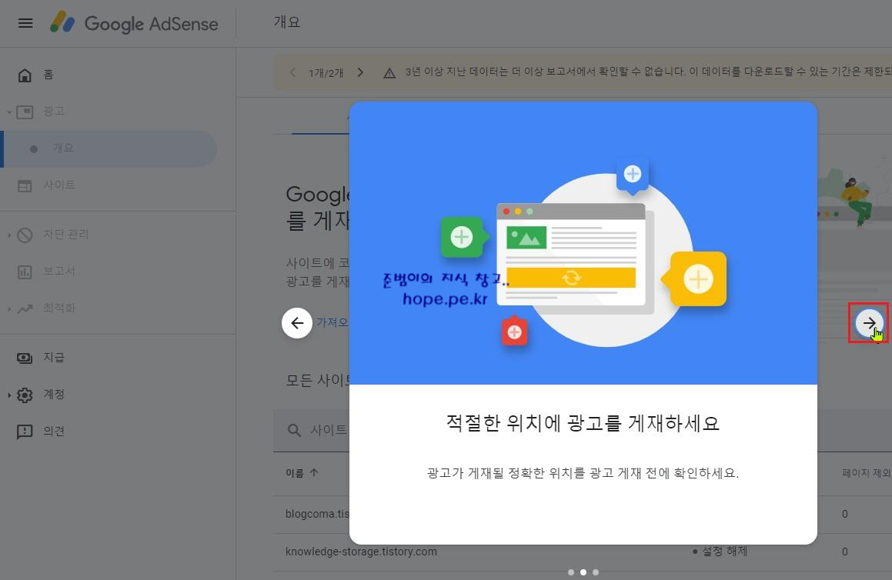The image size is (892, 580).
Task: Click notification counter 1개/2개
Action: click(x=326, y=73)
